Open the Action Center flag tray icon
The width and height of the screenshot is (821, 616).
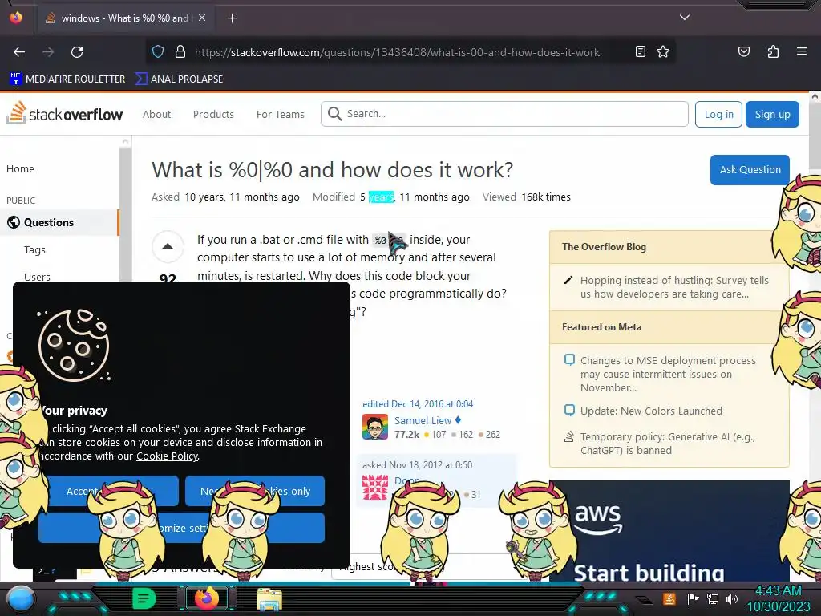pos(694,598)
